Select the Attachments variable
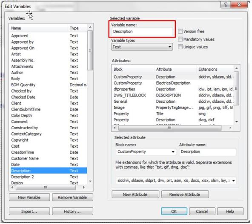The image size is (252, 224). pyautogui.click(x=49, y=66)
